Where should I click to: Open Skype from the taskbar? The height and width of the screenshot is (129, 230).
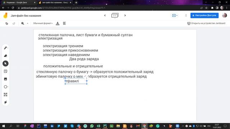(72, 126)
